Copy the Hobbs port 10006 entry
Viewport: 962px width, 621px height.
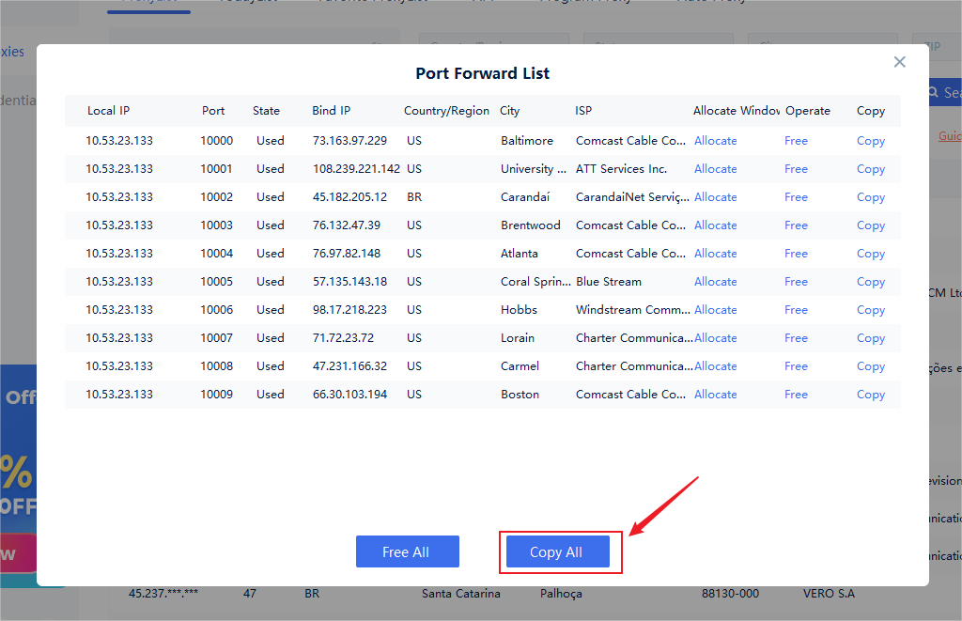(870, 310)
